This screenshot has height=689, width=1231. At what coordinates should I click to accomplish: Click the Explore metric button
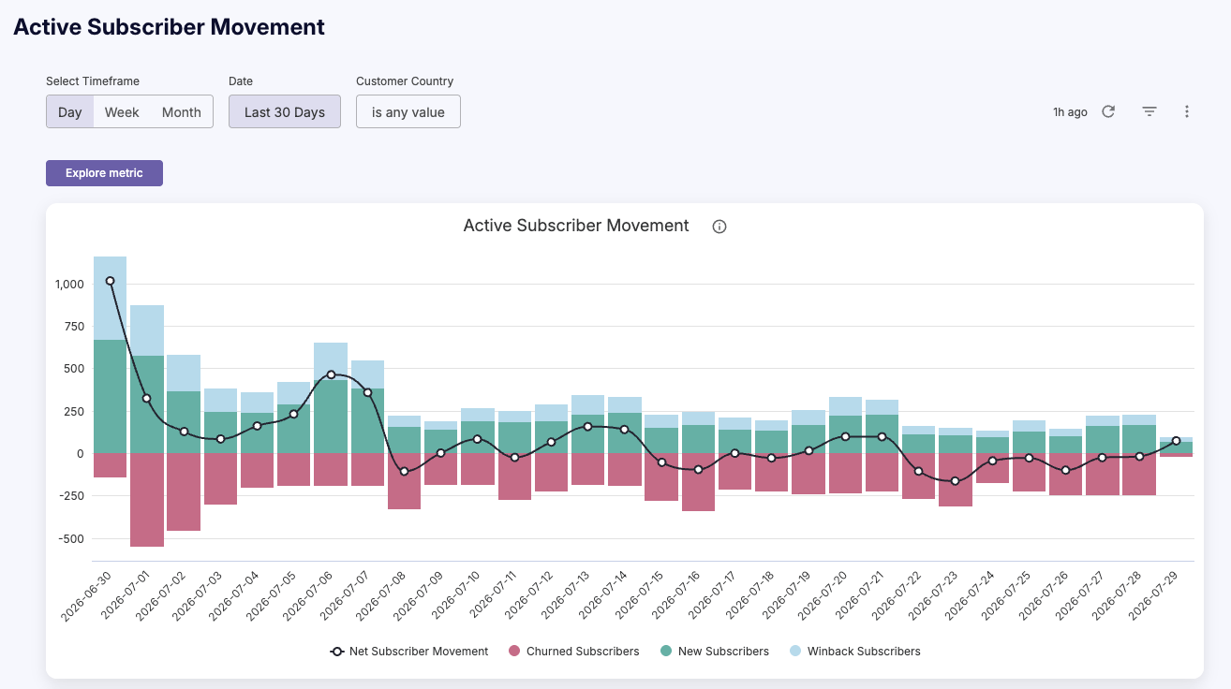point(104,173)
